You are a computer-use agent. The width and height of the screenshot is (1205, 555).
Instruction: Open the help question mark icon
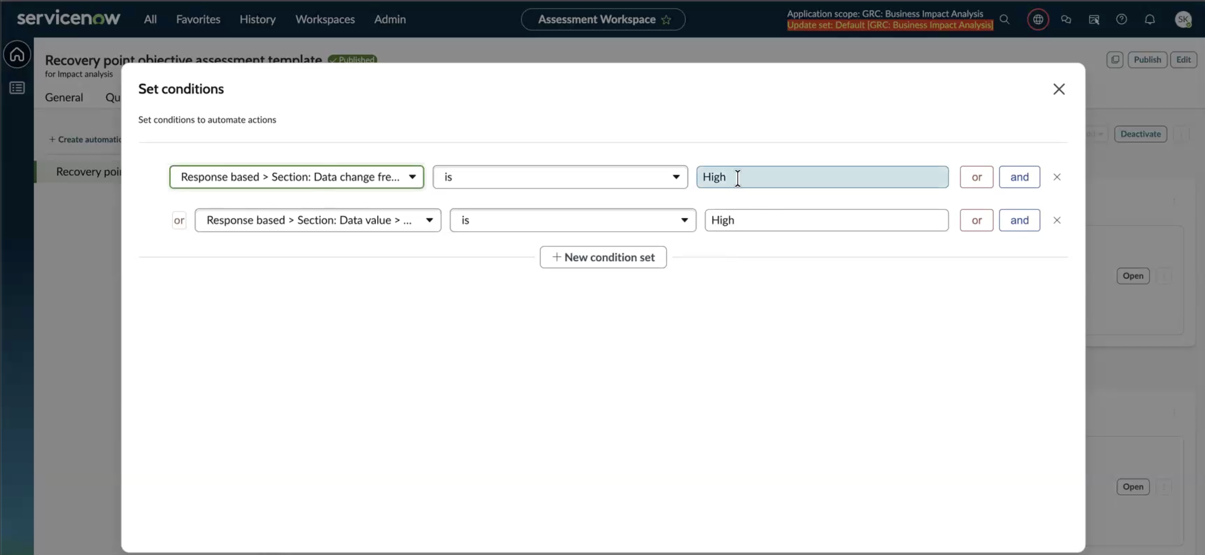(1121, 19)
